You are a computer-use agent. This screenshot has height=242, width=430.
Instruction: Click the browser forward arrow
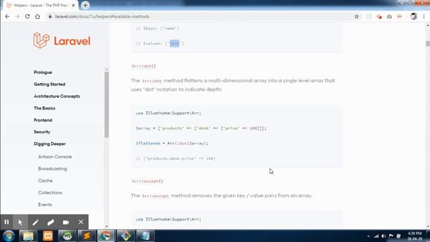[17, 16]
